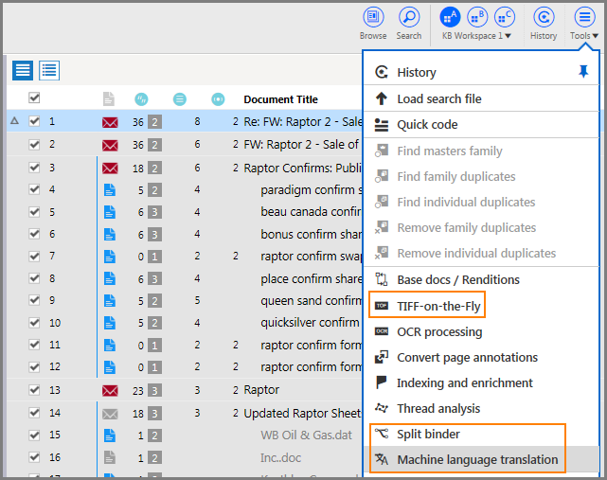Uncheck the checkbox for row 10
This screenshot has height=480, width=607.
34,323
